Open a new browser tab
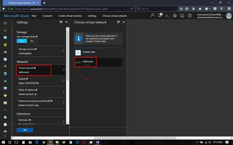The height and width of the screenshot is (145, 233). pyautogui.click(x=44, y=3)
